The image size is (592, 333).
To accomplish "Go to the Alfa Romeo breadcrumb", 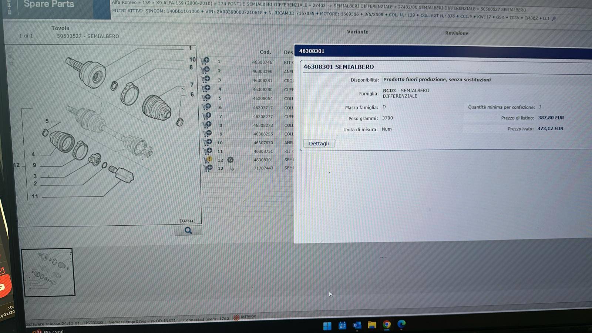I will click(x=124, y=3).
